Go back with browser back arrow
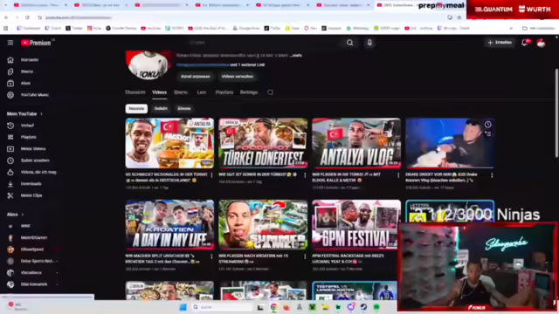Screen dimensions: 559x314 [x=6, y=17]
